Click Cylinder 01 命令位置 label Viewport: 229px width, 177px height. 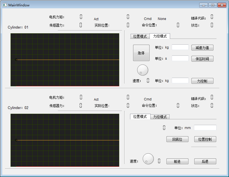pos(149,25)
